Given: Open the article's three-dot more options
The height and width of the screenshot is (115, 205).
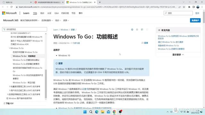Looking at the screenshot, I should [147, 30].
